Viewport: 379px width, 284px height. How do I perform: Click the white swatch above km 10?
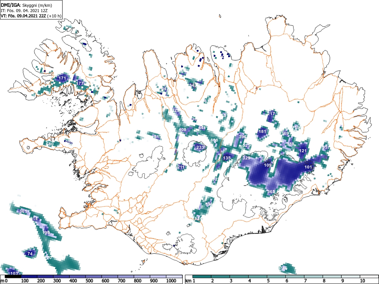(369, 276)
